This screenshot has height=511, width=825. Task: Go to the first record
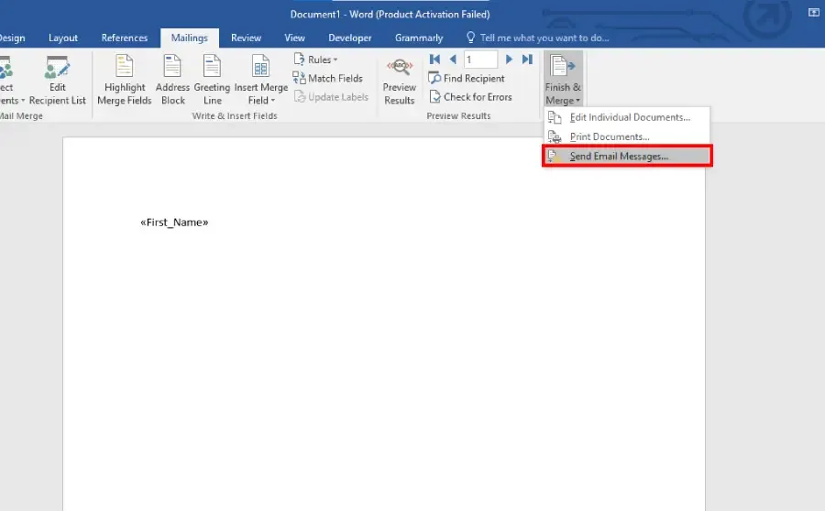pos(434,60)
